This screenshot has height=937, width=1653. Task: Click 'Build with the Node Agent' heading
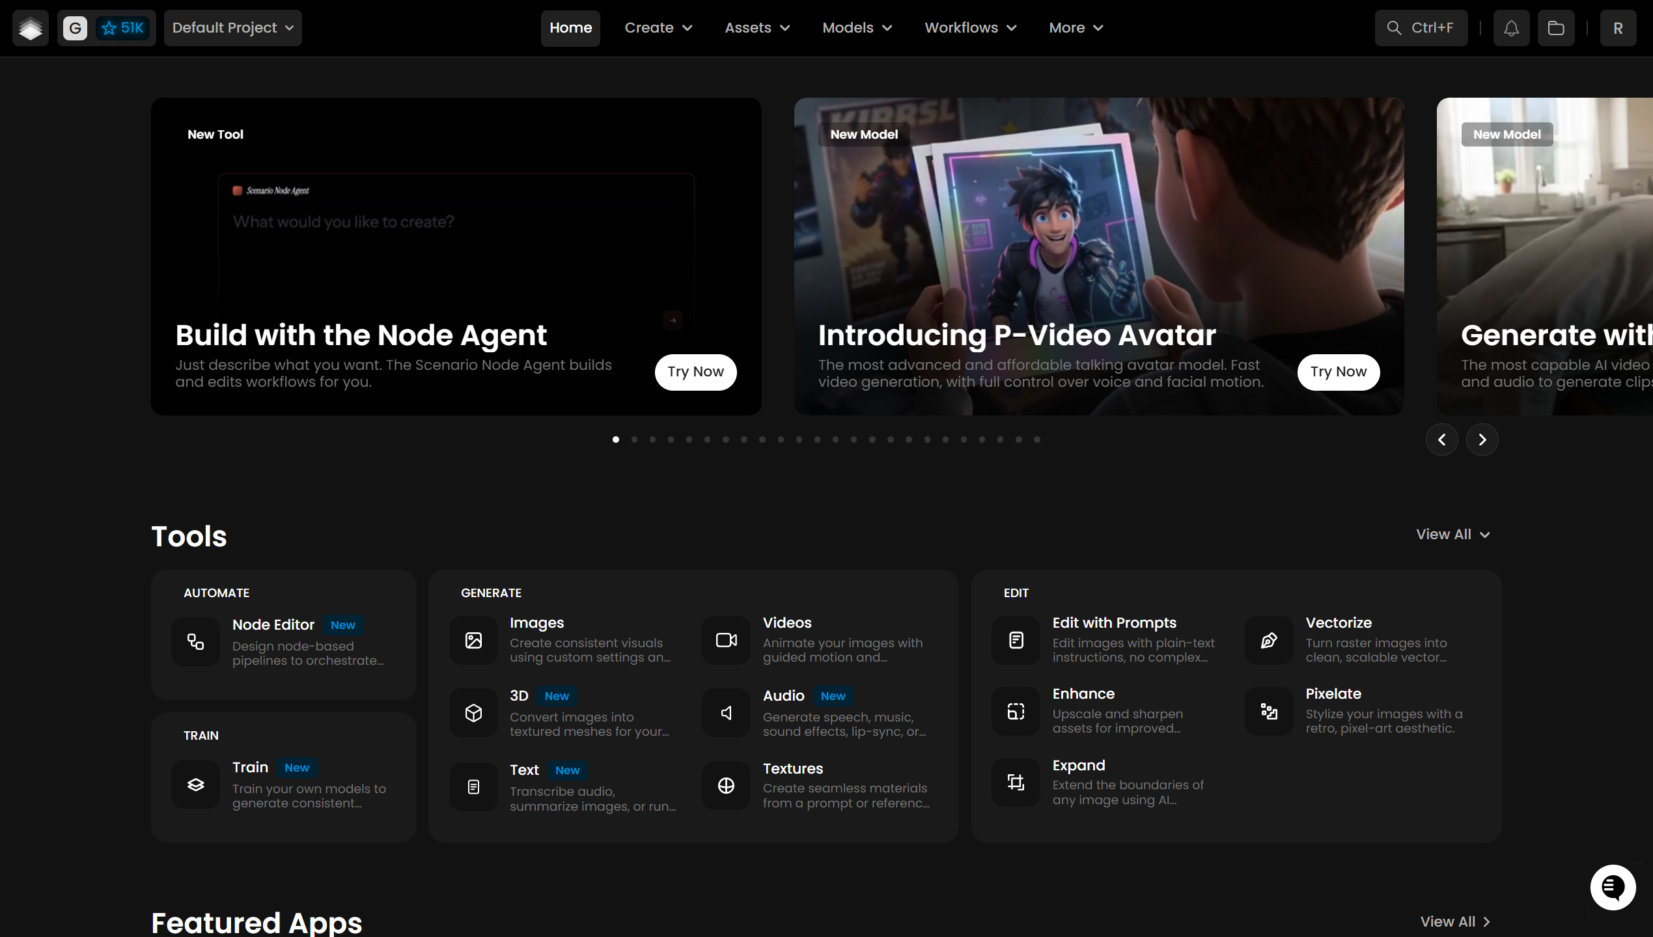point(361,335)
